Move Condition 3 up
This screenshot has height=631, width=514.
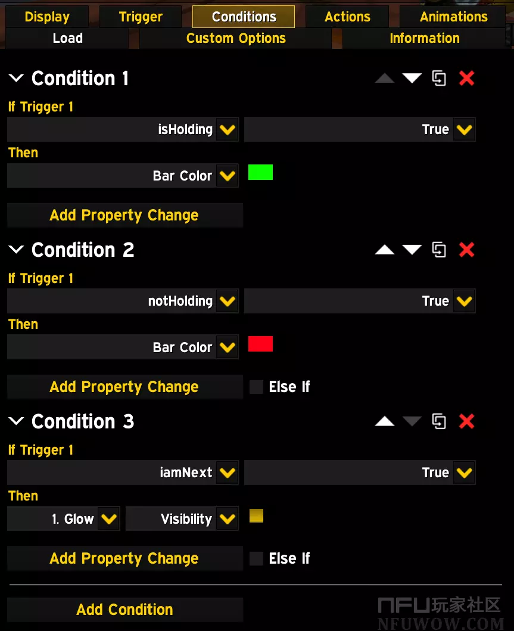click(x=384, y=421)
